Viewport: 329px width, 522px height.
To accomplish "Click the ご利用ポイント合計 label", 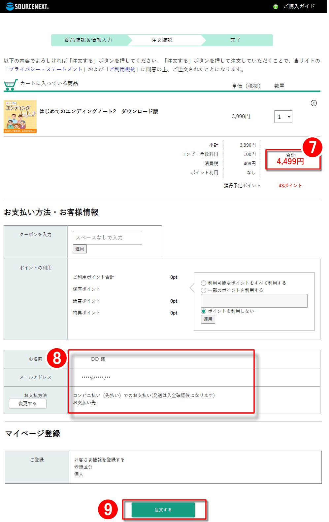I will coord(94,277).
